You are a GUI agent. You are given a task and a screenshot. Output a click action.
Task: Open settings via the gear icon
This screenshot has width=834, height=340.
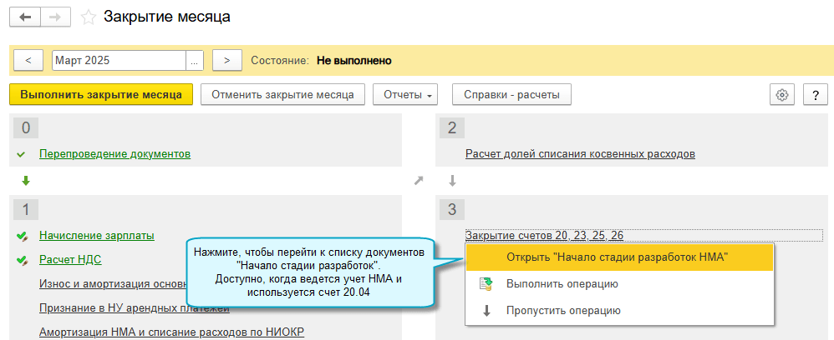point(781,95)
